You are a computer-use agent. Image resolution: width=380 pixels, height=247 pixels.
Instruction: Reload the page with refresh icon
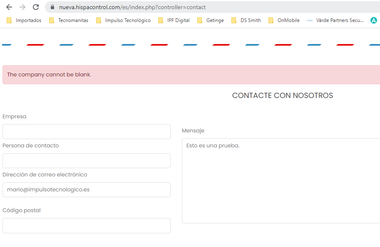click(x=36, y=7)
